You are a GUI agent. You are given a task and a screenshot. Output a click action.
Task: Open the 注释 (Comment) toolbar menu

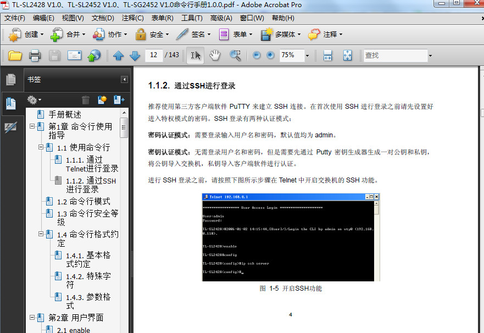(325, 34)
